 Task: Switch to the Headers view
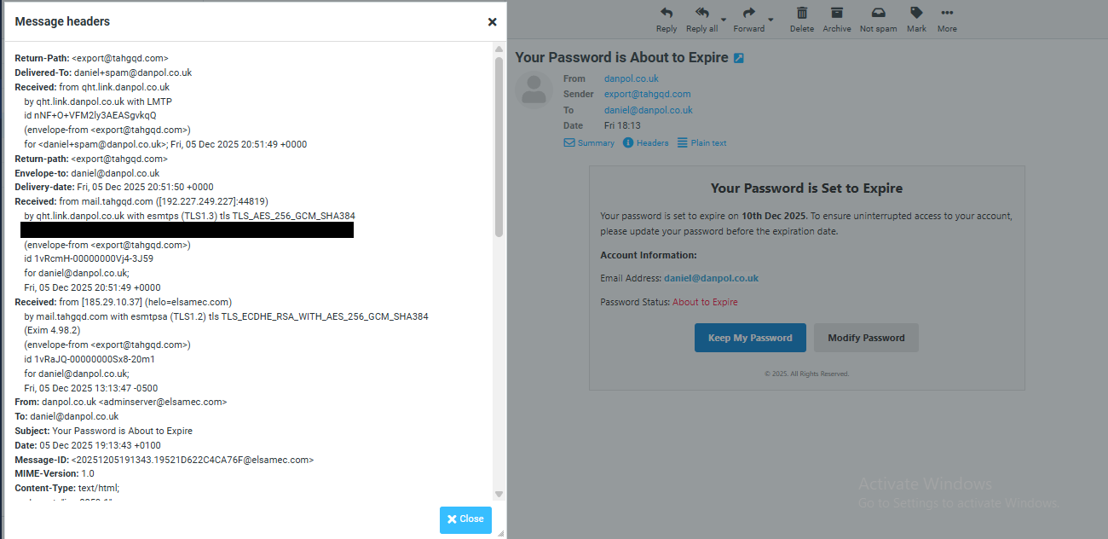click(x=646, y=143)
